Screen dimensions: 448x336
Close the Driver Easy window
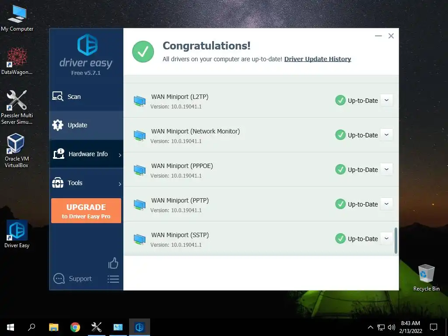click(391, 36)
